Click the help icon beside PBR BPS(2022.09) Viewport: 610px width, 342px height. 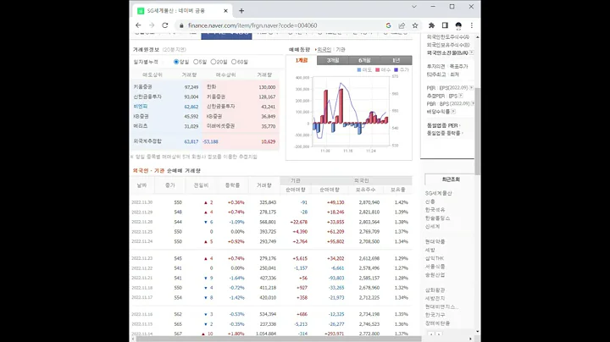pos(473,104)
